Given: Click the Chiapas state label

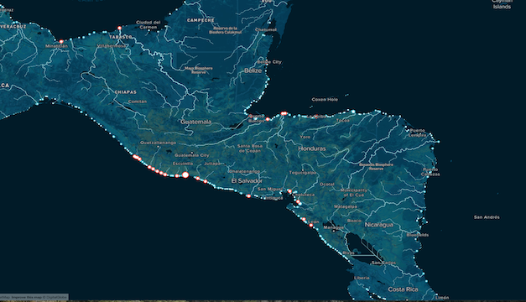Looking at the screenshot, I should click(126, 92).
